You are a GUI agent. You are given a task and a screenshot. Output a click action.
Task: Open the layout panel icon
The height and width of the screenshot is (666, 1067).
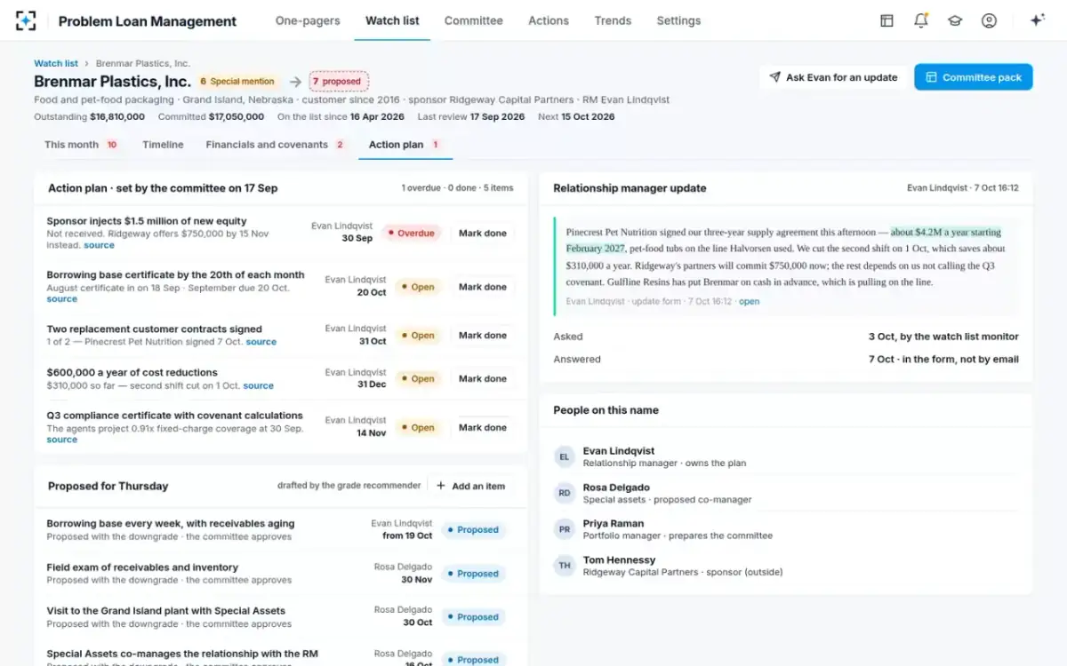[886, 20]
